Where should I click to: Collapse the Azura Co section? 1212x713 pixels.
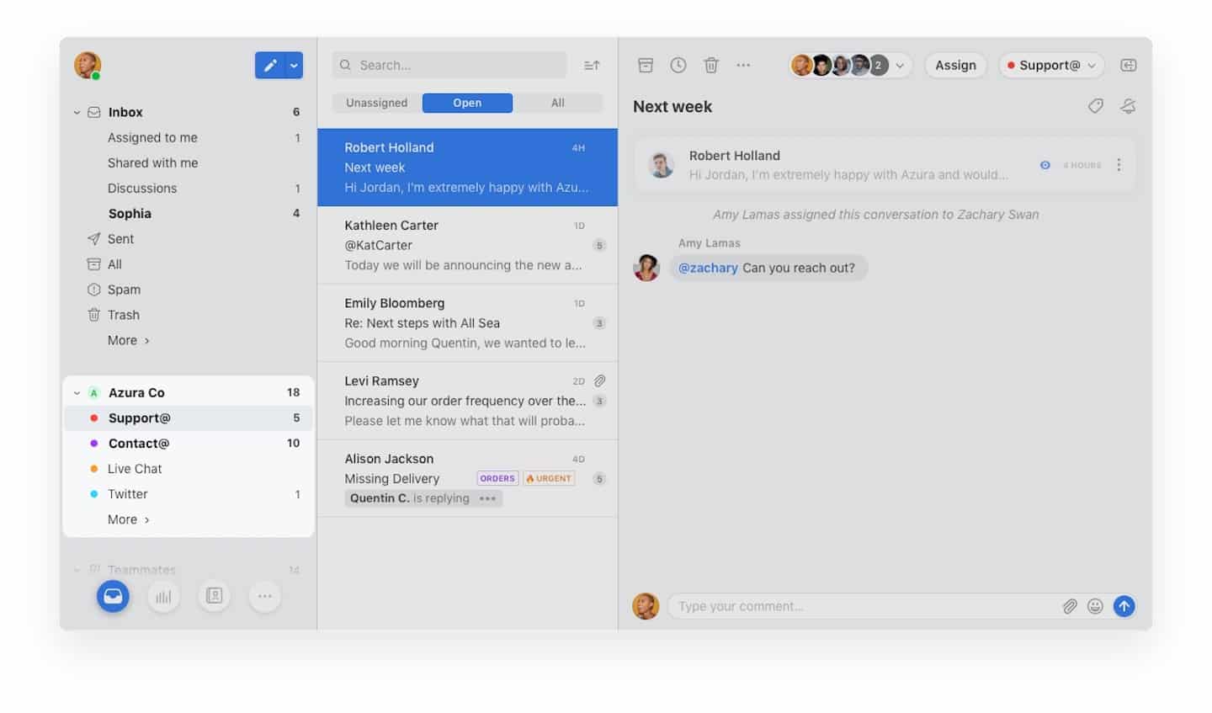pyautogui.click(x=77, y=392)
